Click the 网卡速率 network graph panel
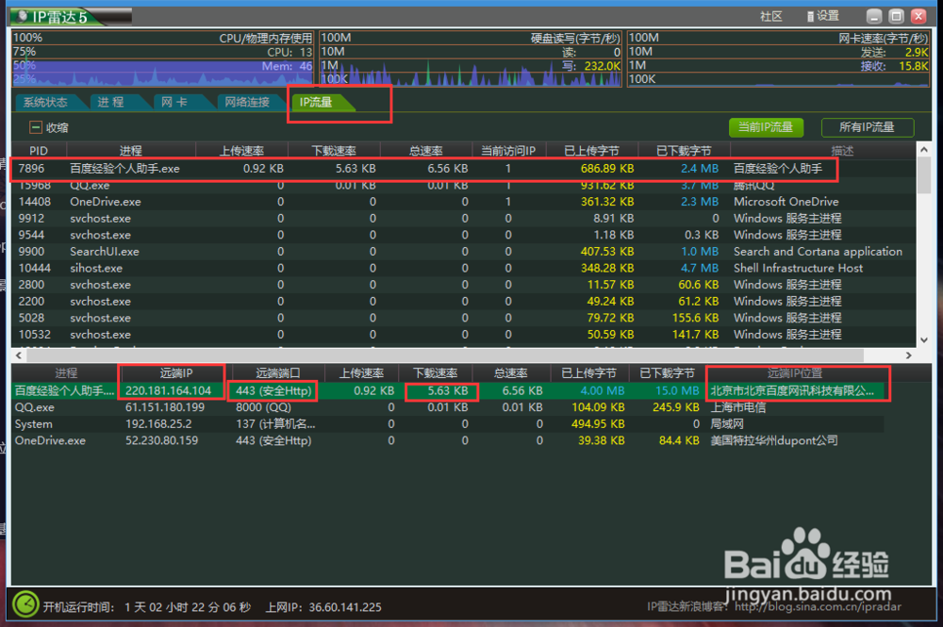The width and height of the screenshot is (943, 627). click(x=778, y=58)
